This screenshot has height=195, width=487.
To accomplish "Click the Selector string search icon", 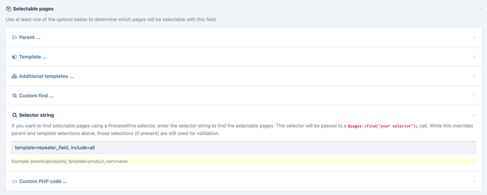I will coord(15,115).
